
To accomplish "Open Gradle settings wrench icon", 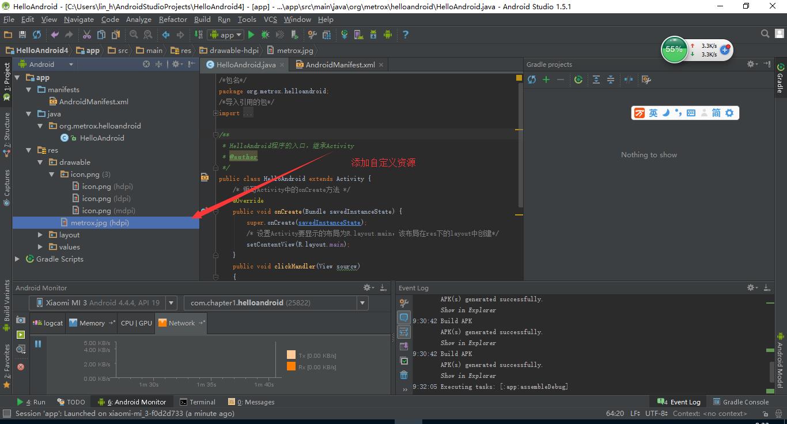I will pos(646,79).
